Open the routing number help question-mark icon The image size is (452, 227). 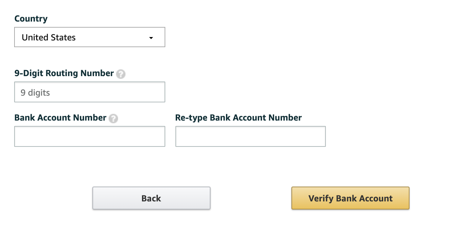(x=120, y=74)
